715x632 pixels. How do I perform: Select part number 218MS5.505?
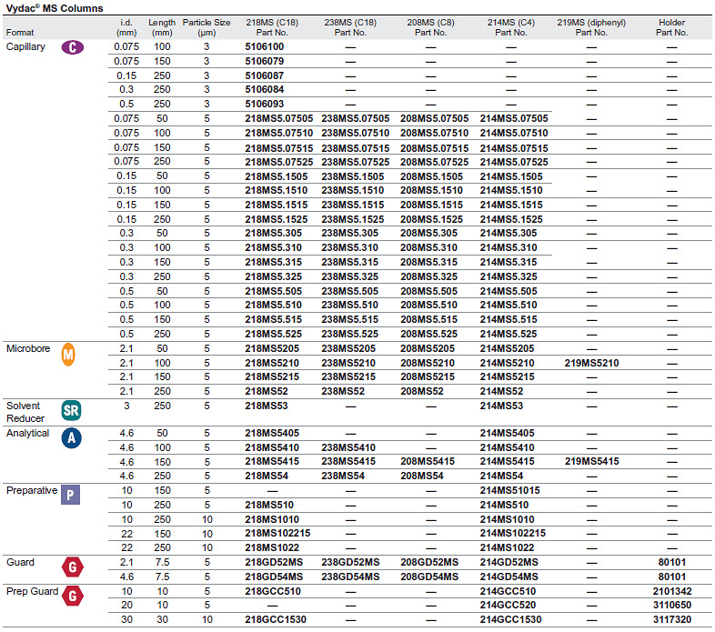pyautogui.click(x=274, y=291)
